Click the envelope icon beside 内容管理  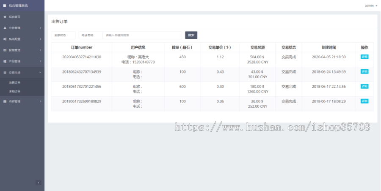pyautogui.click(x=5, y=101)
